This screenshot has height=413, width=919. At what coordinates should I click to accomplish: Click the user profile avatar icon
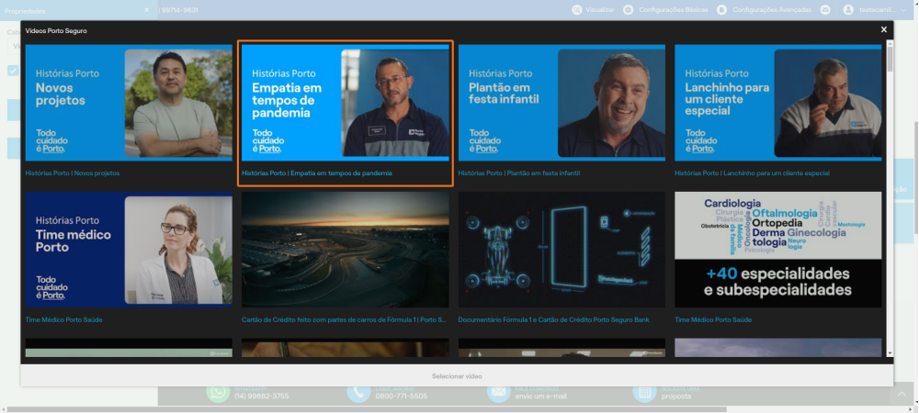pyautogui.click(x=848, y=10)
